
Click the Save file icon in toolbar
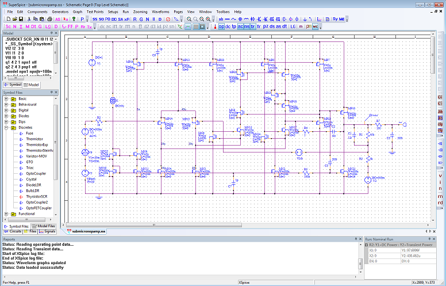[x=20, y=19]
